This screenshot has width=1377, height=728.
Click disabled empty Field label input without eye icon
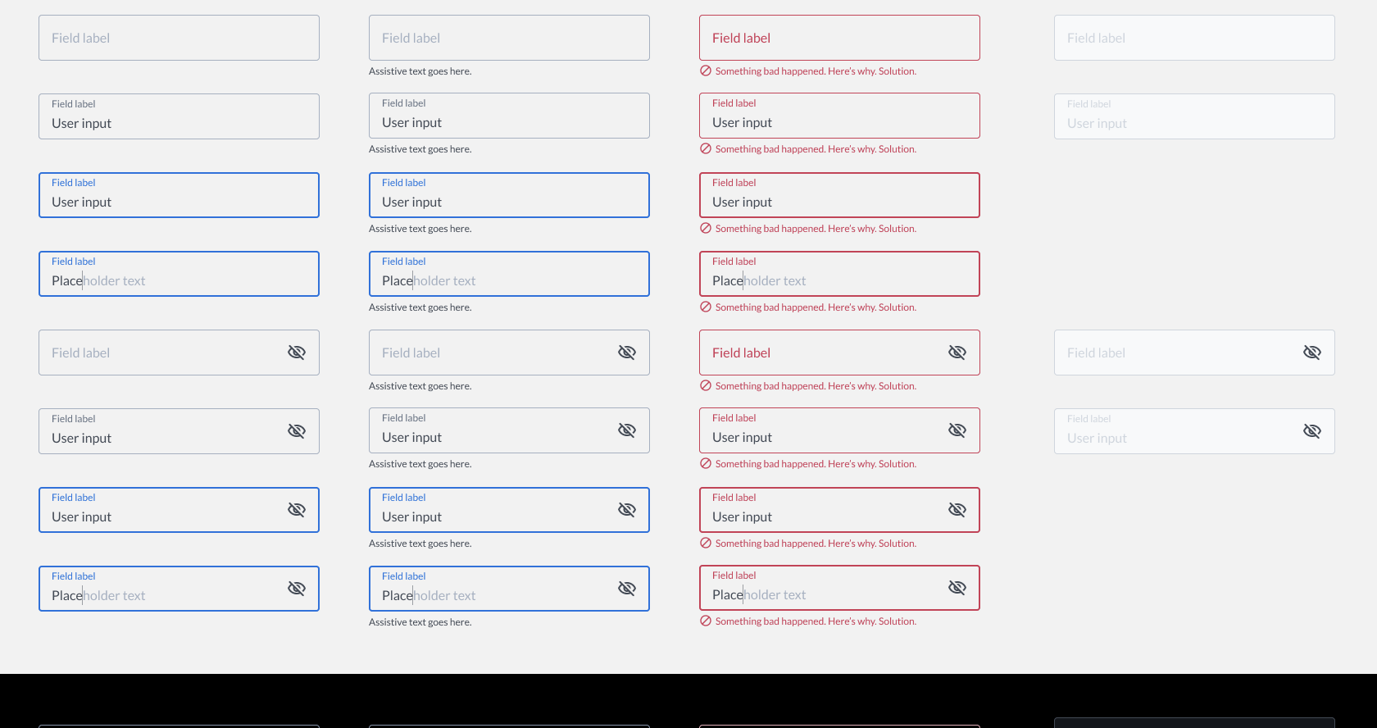tap(1193, 38)
